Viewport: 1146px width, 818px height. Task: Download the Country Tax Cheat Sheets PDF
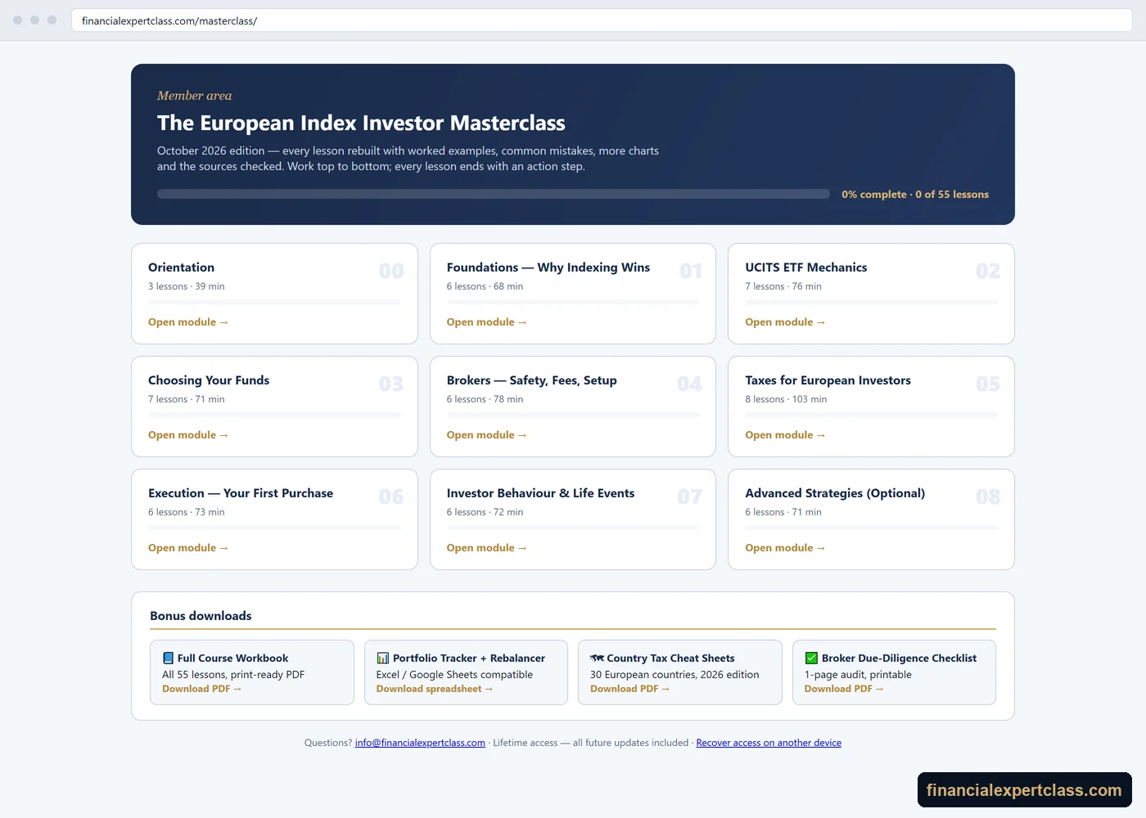coord(630,689)
